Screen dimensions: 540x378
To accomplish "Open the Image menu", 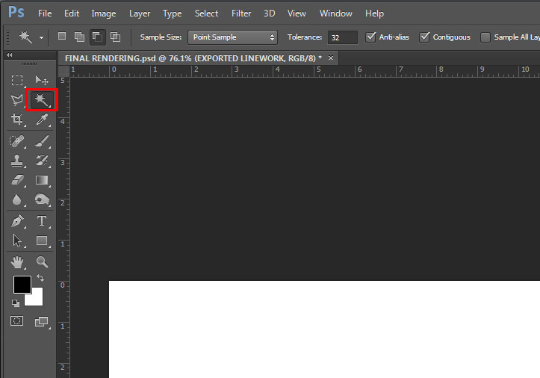I will (x=104, y=13).
